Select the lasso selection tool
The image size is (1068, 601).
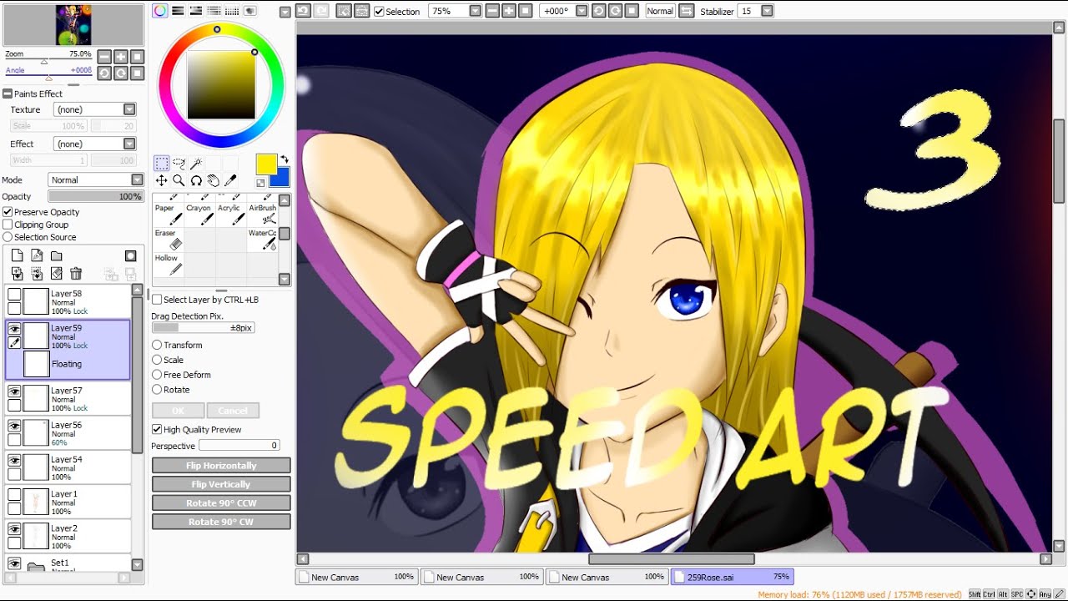(179, 164)
